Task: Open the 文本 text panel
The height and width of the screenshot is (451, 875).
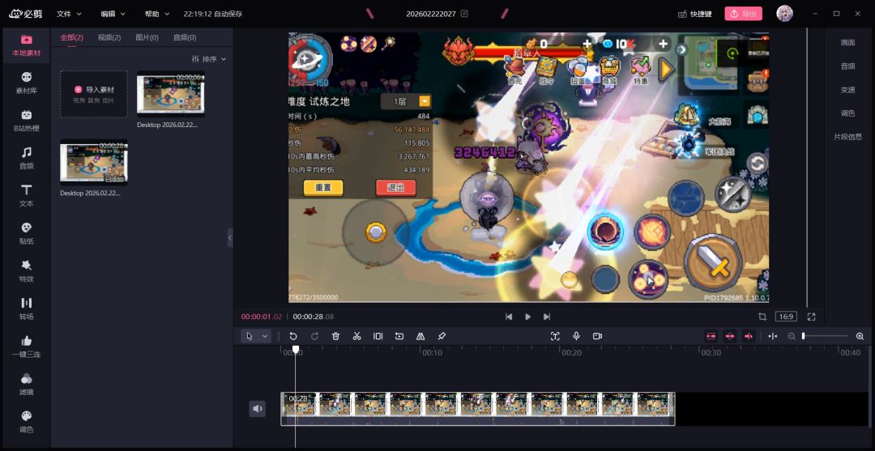Action: point(26,196)
